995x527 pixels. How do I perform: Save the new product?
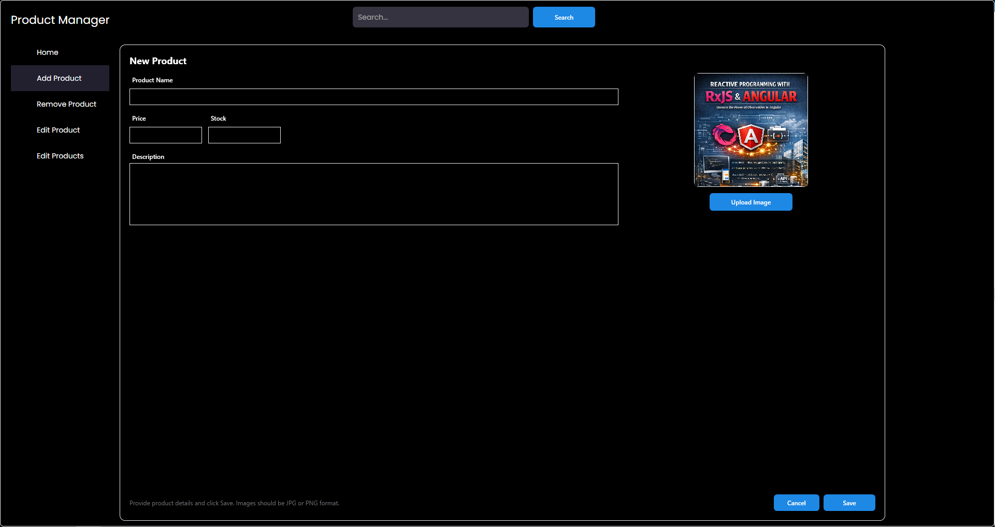(x=849, y=503)
